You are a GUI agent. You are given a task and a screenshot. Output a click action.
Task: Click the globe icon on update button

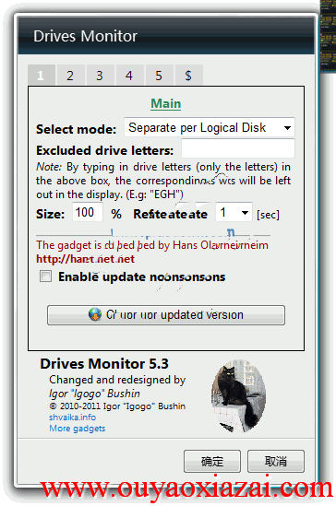point(95,314)
